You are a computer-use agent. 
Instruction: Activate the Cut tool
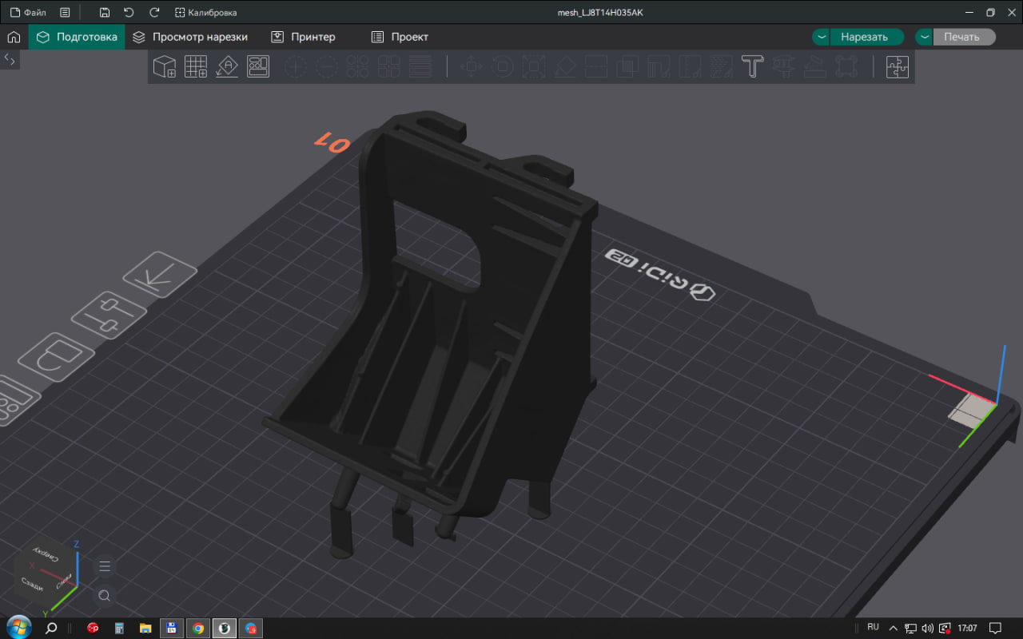click(x=596, y=66)
